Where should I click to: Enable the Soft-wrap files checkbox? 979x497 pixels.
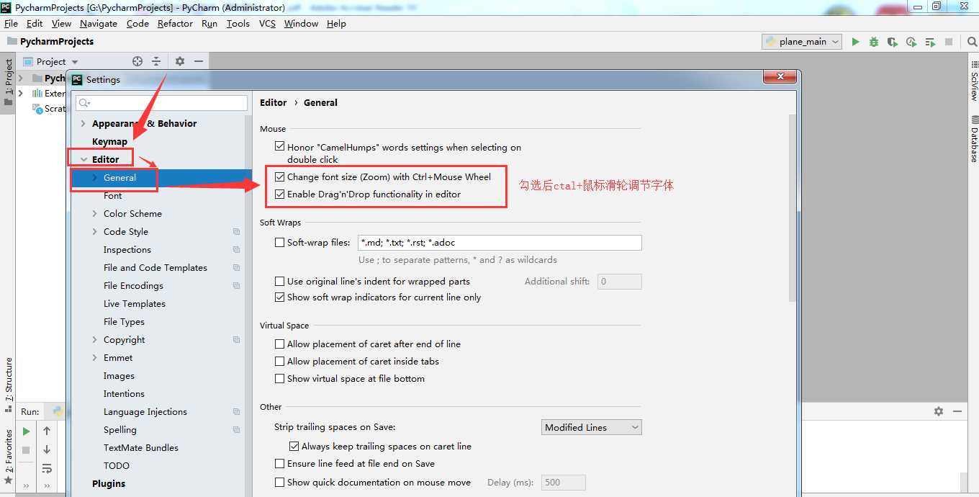(280, 243)
